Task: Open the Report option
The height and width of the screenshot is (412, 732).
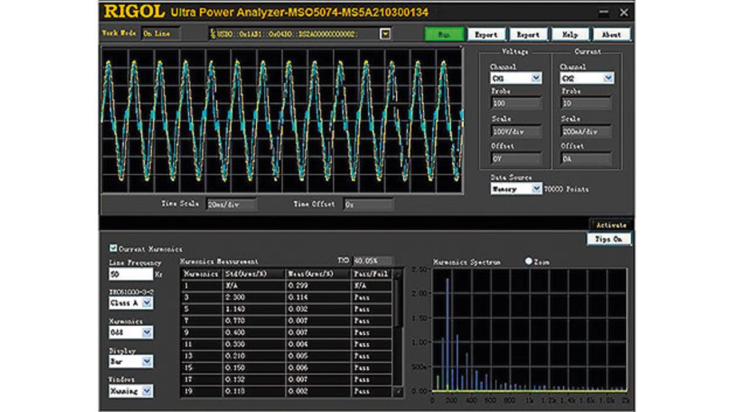Action: pyautogui.click(x=528, y=34)
